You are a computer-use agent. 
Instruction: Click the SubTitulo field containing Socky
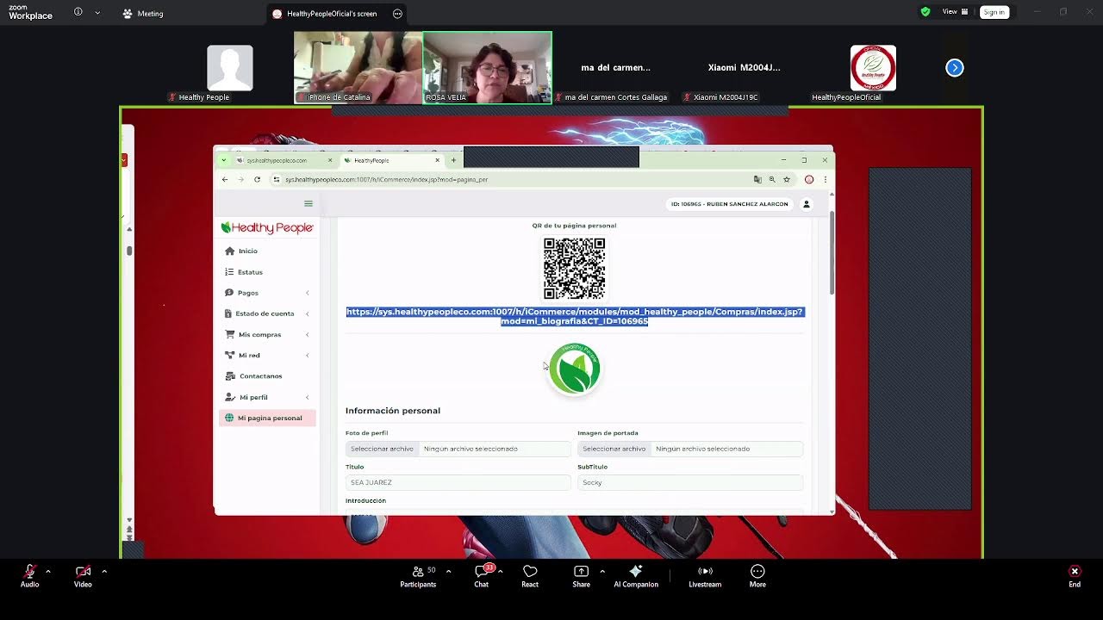[x=690, y=482]
